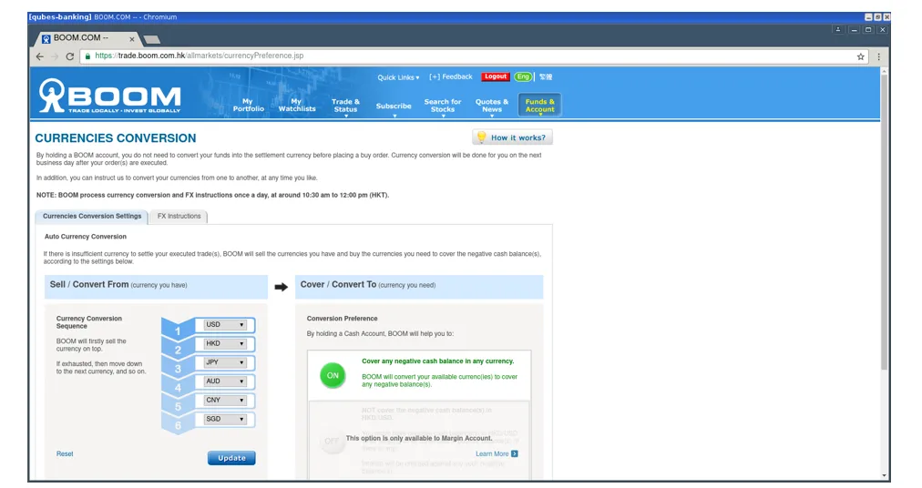This screenshot has height=488, width=922.
Task: Switch language to Eng
Action: click(523, 76)
